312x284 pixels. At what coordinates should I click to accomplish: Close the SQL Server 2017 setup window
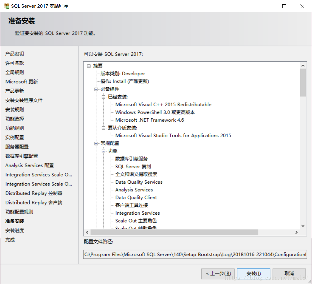[x=302, y=6]
